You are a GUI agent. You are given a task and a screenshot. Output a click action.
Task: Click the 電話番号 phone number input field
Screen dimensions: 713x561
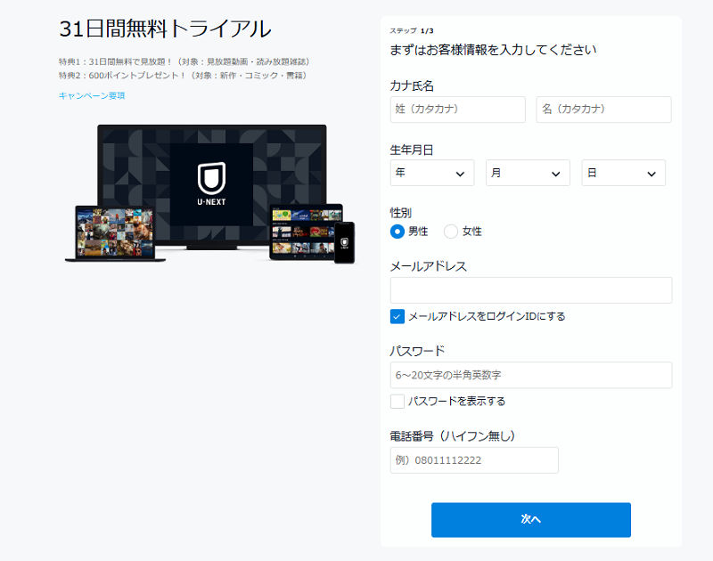473,459
